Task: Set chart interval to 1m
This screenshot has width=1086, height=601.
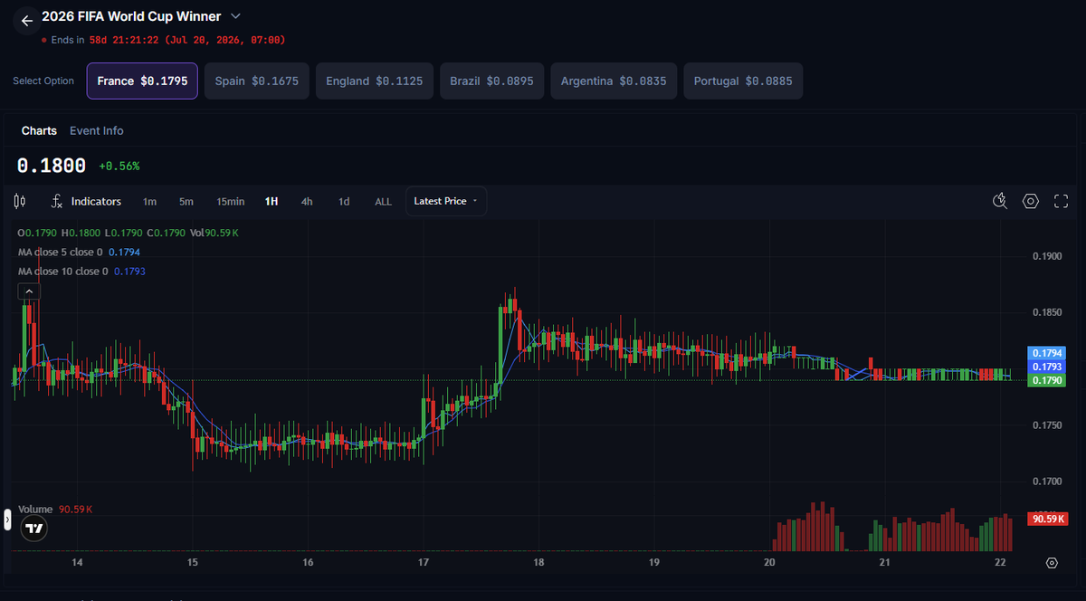Action: tap(149, 201)
